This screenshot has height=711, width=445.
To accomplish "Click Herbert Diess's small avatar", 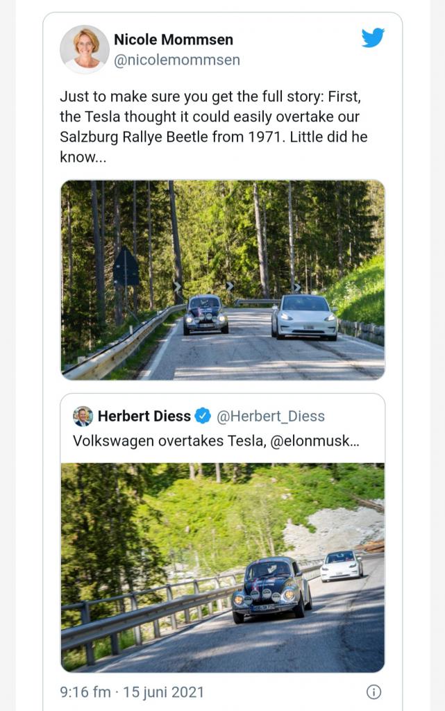I will click(83, 416).
